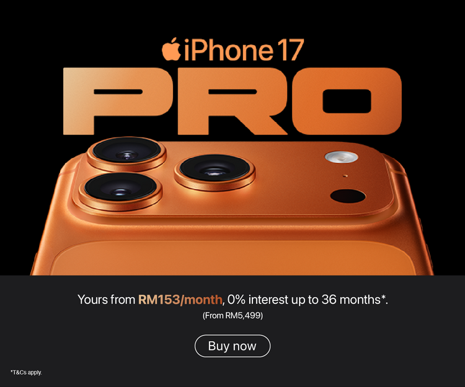Click the large PRO headline
Image resolution: width=465 pixels, height=387 pixels.
click(232, 101)
